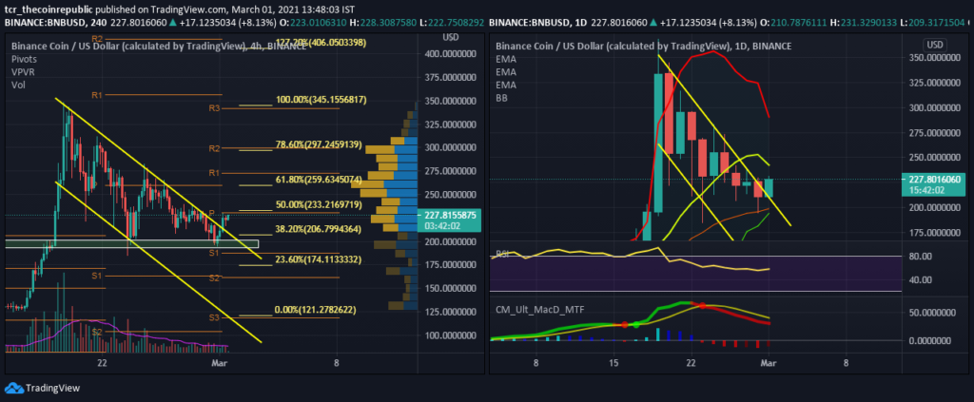This screenshot has width=974, height=402.
Task: Open the USD currency selector on the 1D chart
Action: click(934, 45)
